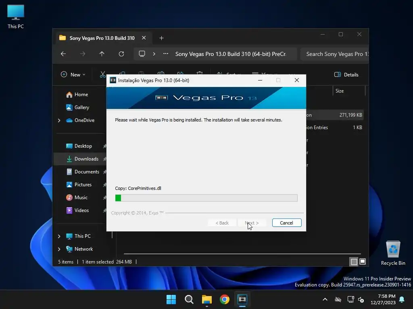Open the Recycle Bin desktop icon

[393, 253]
